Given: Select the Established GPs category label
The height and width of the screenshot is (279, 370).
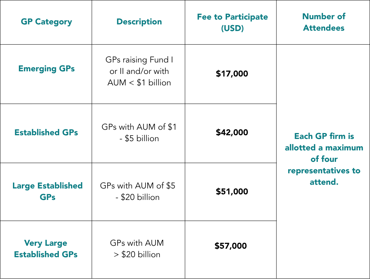Looking at the screenshot, I should 46,132.
